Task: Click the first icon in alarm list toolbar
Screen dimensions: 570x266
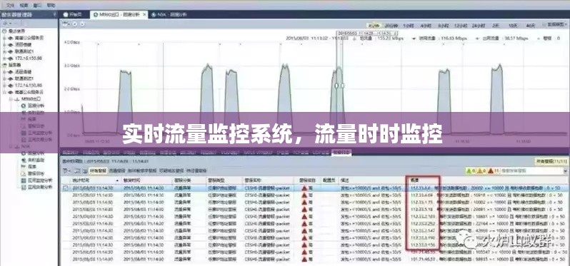Action: (66, 170)
